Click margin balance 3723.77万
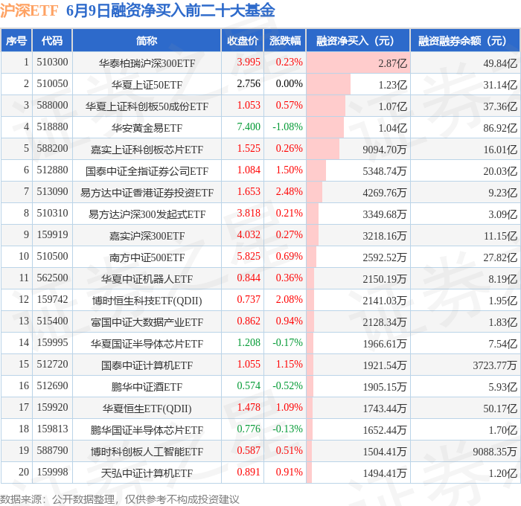521x506 pixels. [x=495, y=365]
